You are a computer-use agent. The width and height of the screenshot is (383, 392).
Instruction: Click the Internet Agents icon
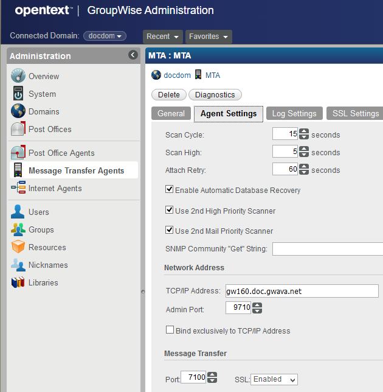click(x=18, y=187)
